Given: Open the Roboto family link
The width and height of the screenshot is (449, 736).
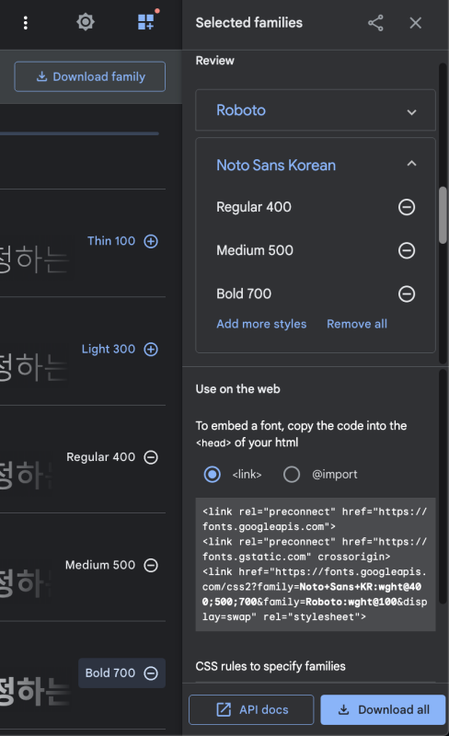Looking at the screenshot, I should [241, 110].
